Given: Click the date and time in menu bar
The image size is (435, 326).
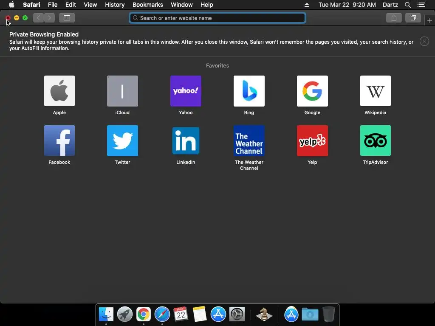Looking at the screenshot, I should [347, 5].
